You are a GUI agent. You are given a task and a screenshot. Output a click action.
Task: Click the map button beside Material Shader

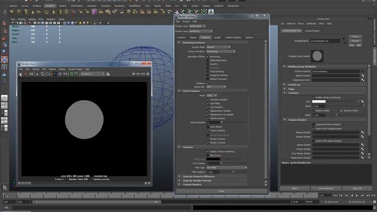coord(362,132)
